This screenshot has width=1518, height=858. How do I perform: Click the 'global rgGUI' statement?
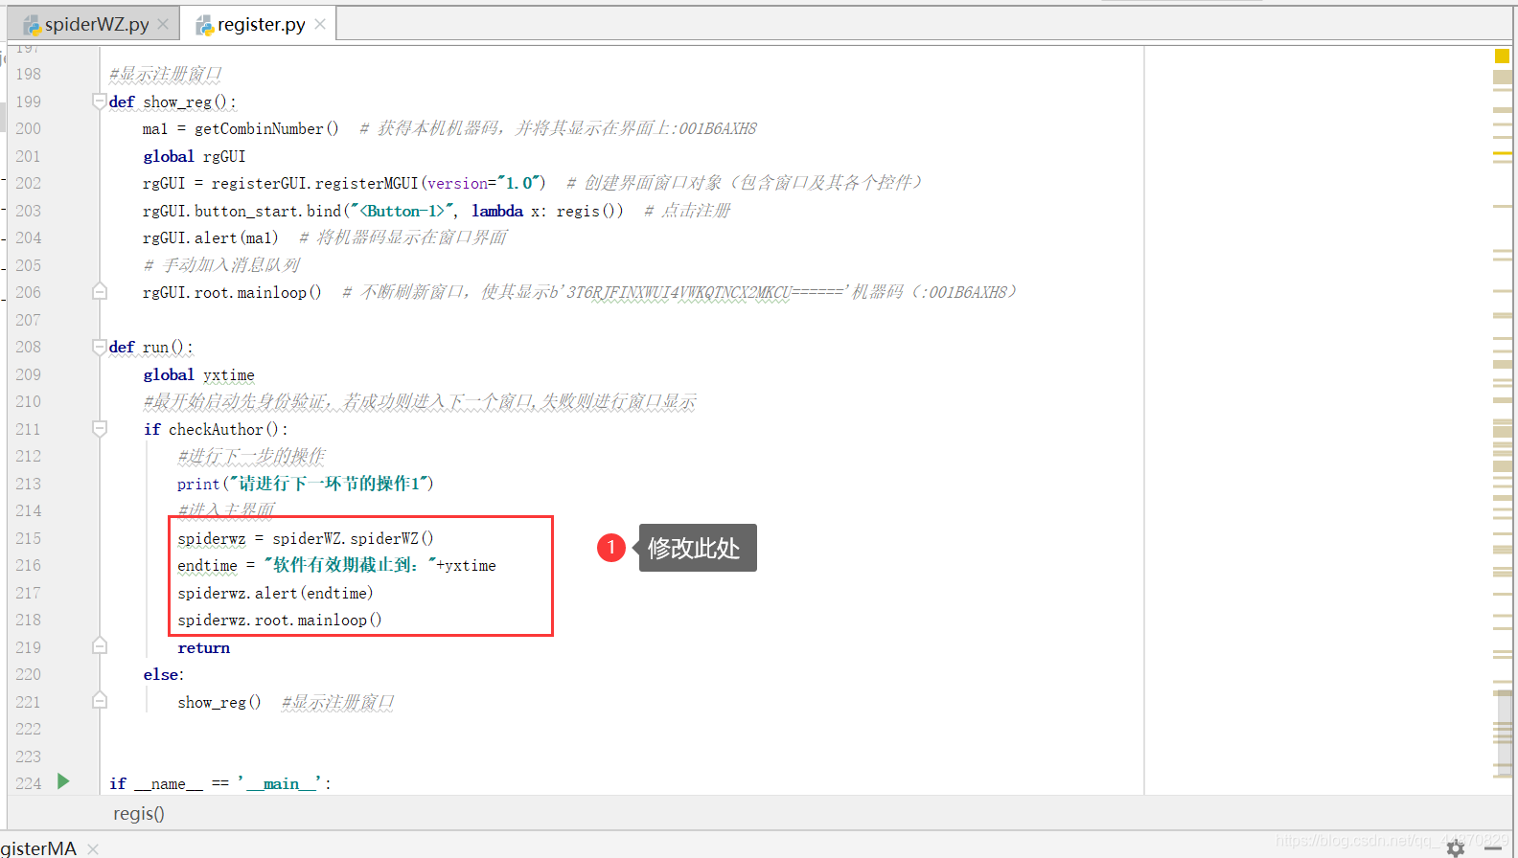[x=195, y=156]
